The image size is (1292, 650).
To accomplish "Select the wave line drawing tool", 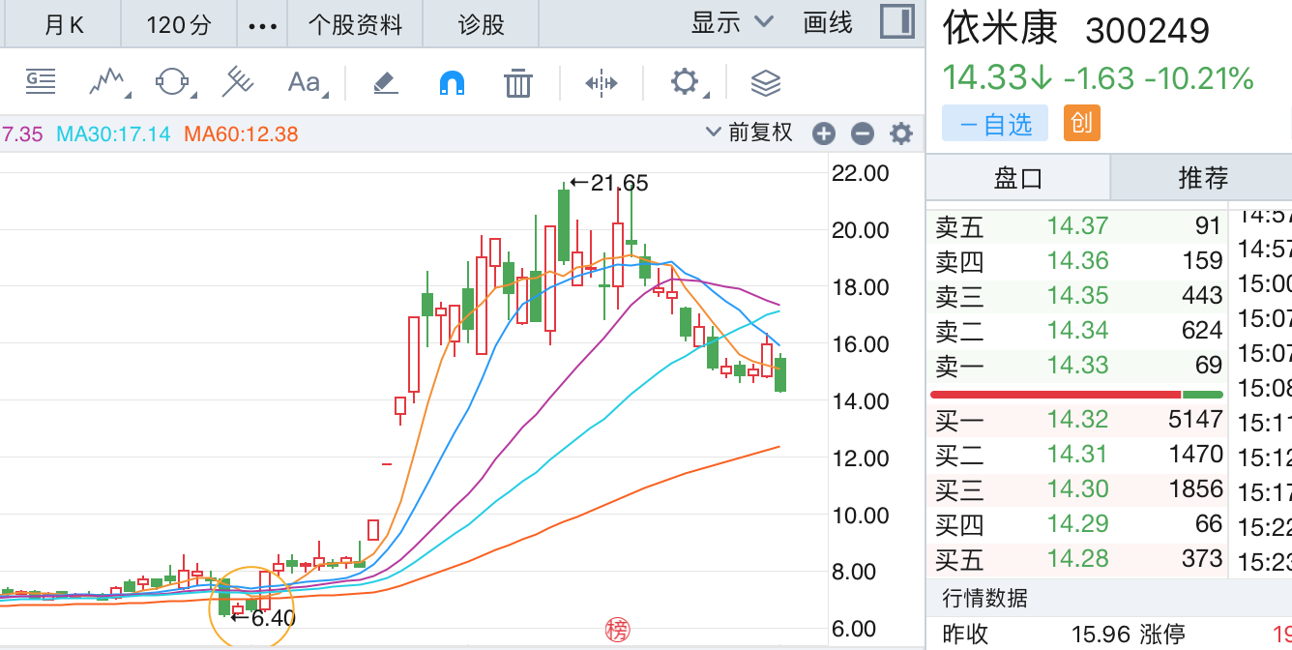I will pyautogui.click(x=108, y=82).
